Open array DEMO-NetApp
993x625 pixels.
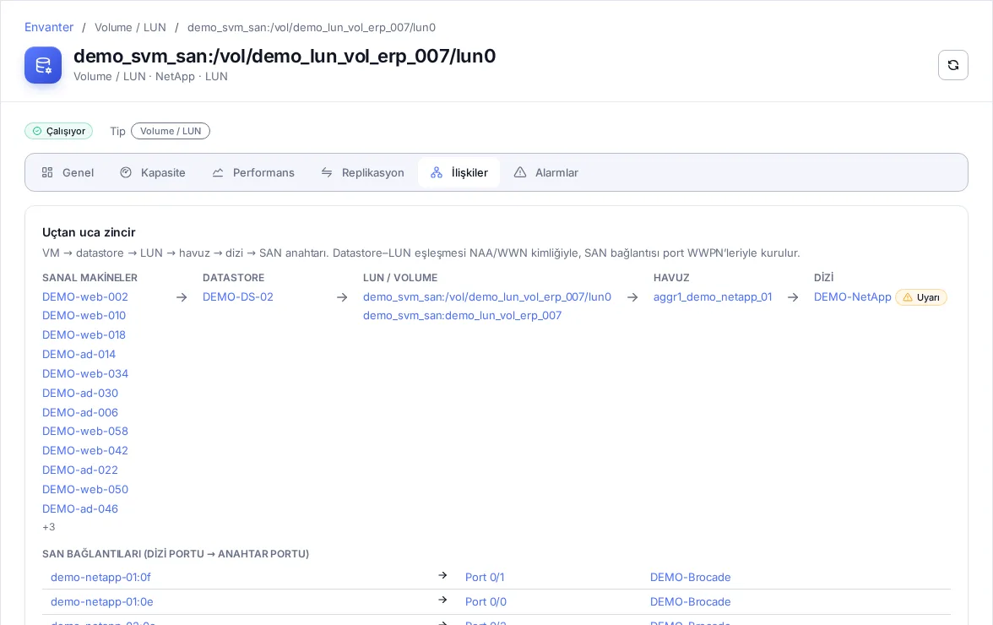(853, 297)
